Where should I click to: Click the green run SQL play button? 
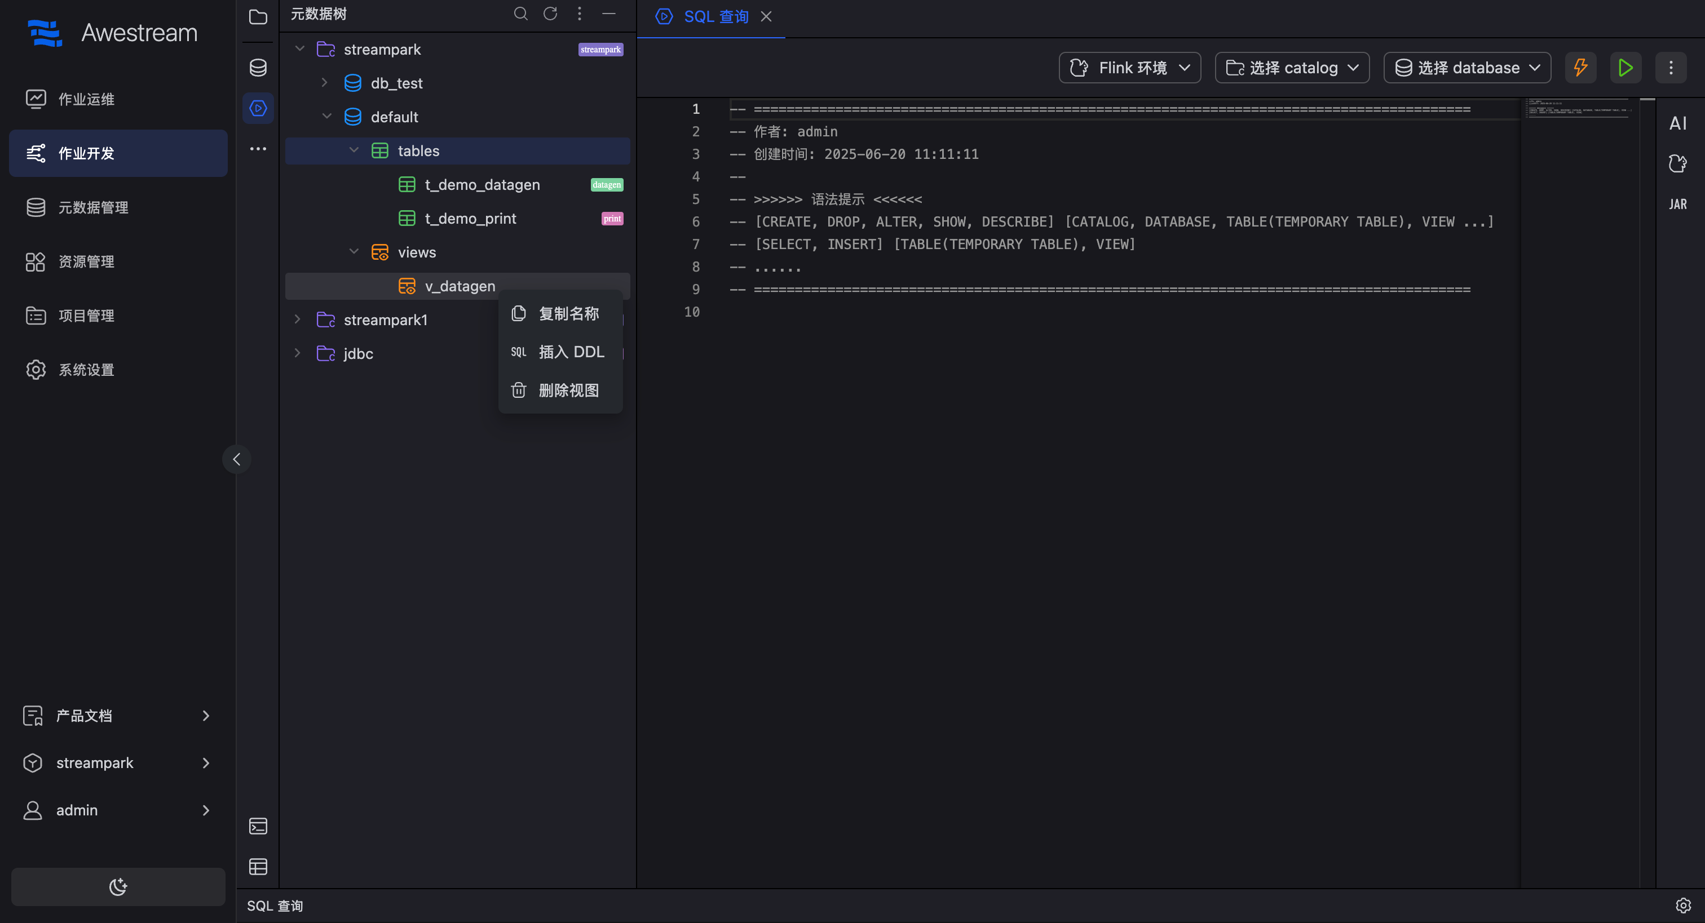click(1625, 68)
